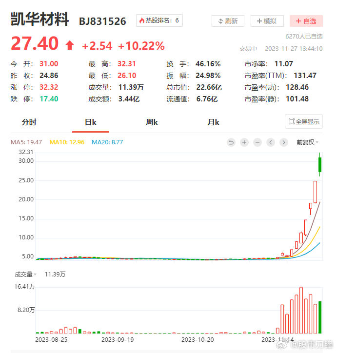
Task: Click the chart reset undo arrow icon
Action: tap(231, 142)
